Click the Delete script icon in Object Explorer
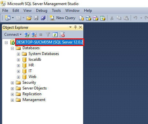The width and height of the screenshot is (148, 124). [x=62, y=35]
